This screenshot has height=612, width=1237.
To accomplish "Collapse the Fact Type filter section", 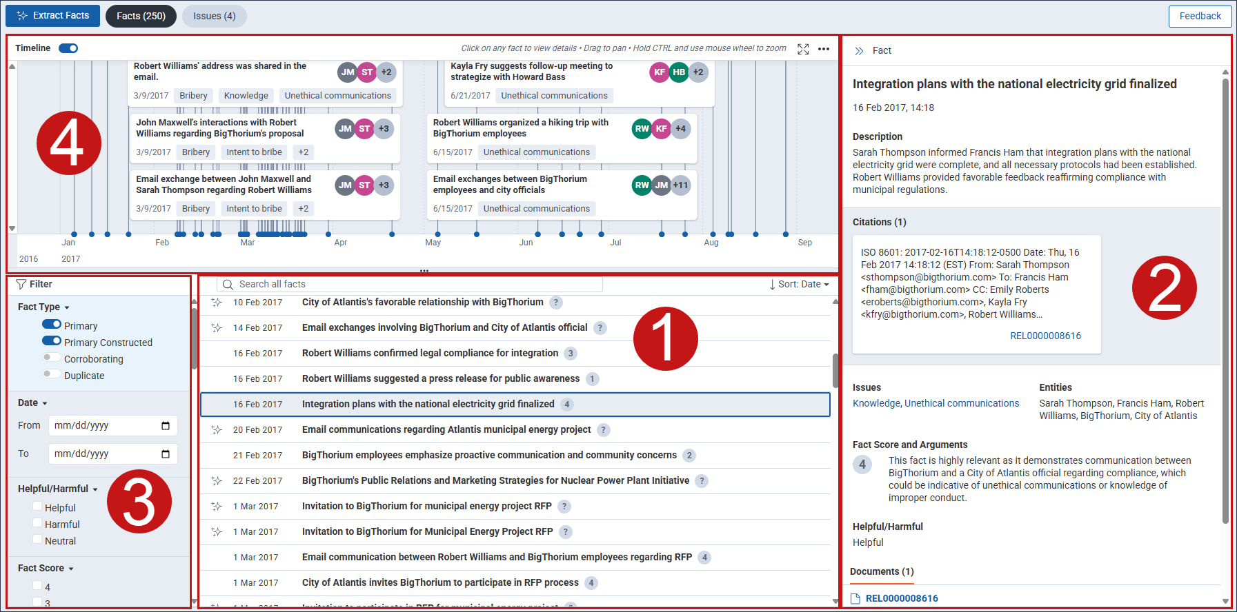I will point(43,307).
